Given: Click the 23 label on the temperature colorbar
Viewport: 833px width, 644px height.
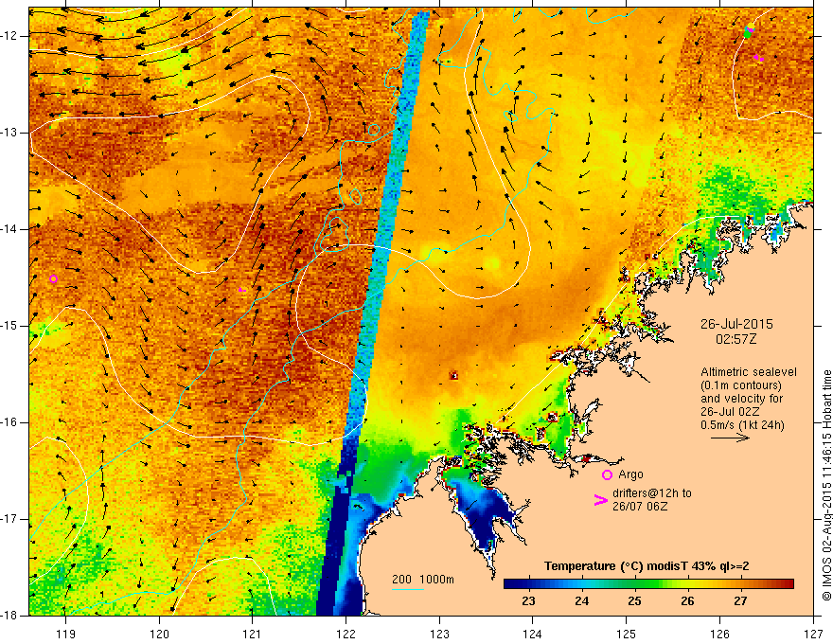Looking at the screenshot, I should pyautogui.click(x=528, y=601).
